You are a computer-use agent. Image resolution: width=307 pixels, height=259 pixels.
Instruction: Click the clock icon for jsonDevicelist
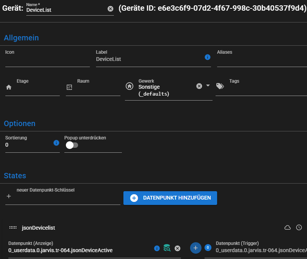tap(299, 227)
